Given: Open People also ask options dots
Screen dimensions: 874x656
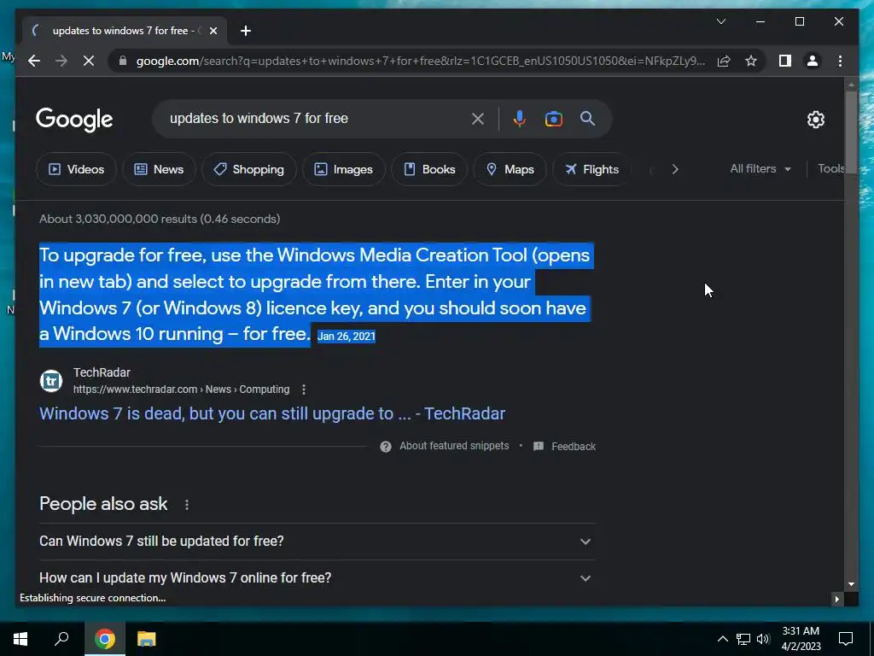Looking at the screenshot, I should [187, 504].
